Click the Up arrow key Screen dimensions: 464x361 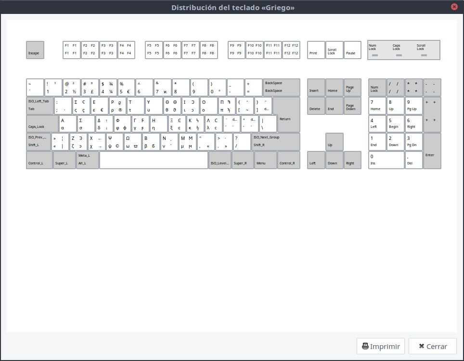point(334,141)
